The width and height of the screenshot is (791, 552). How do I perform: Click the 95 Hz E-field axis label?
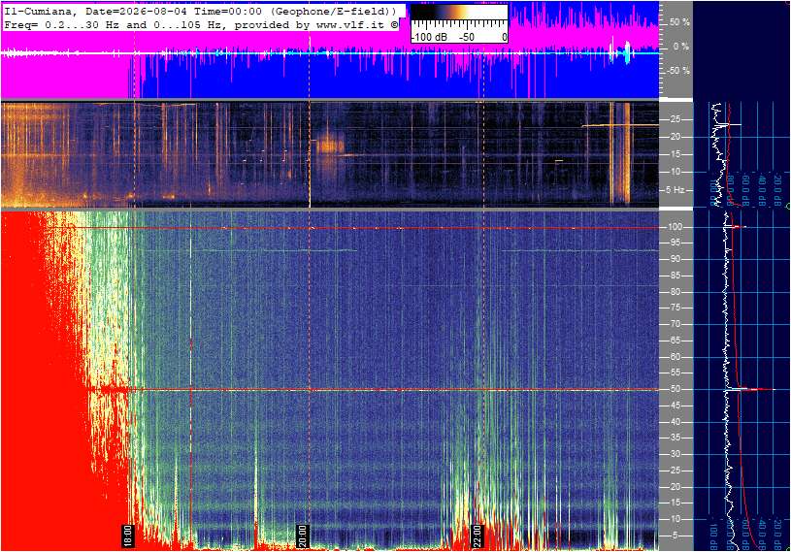675,243
